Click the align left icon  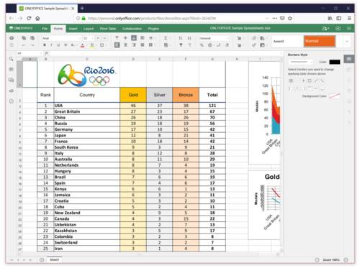[x=117, y=45]
